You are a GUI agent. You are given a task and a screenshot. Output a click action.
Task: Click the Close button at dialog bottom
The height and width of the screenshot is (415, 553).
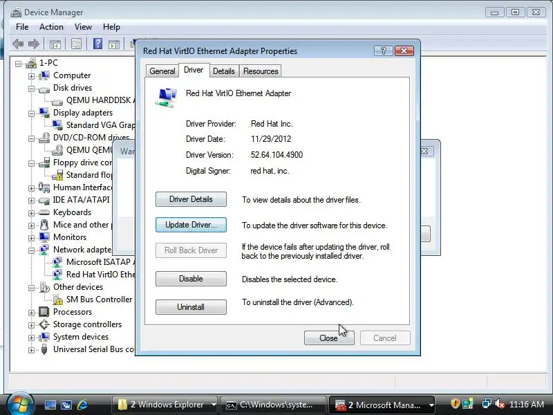(329, 338)
